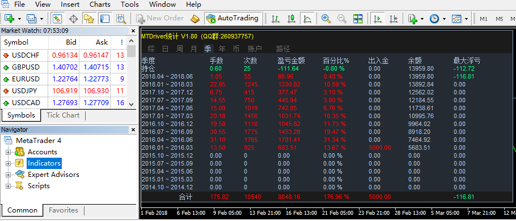
Task: Open the View menu
Action: (x=43, y=5)
